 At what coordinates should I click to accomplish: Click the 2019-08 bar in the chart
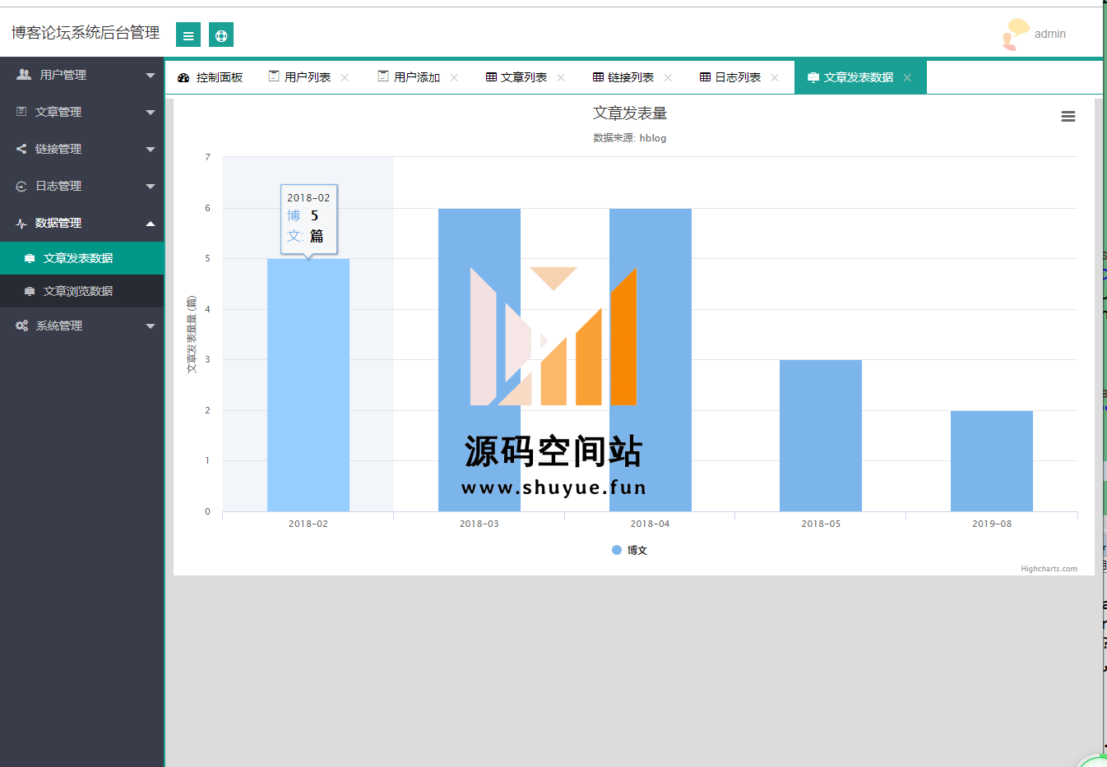click(992, 461)
